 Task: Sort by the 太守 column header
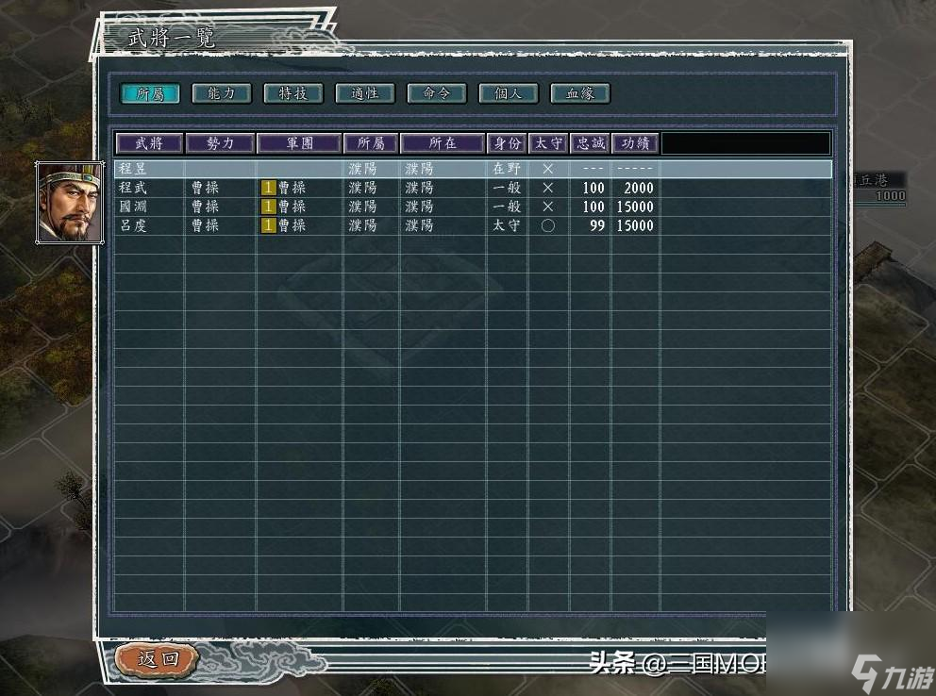[548, 143]
